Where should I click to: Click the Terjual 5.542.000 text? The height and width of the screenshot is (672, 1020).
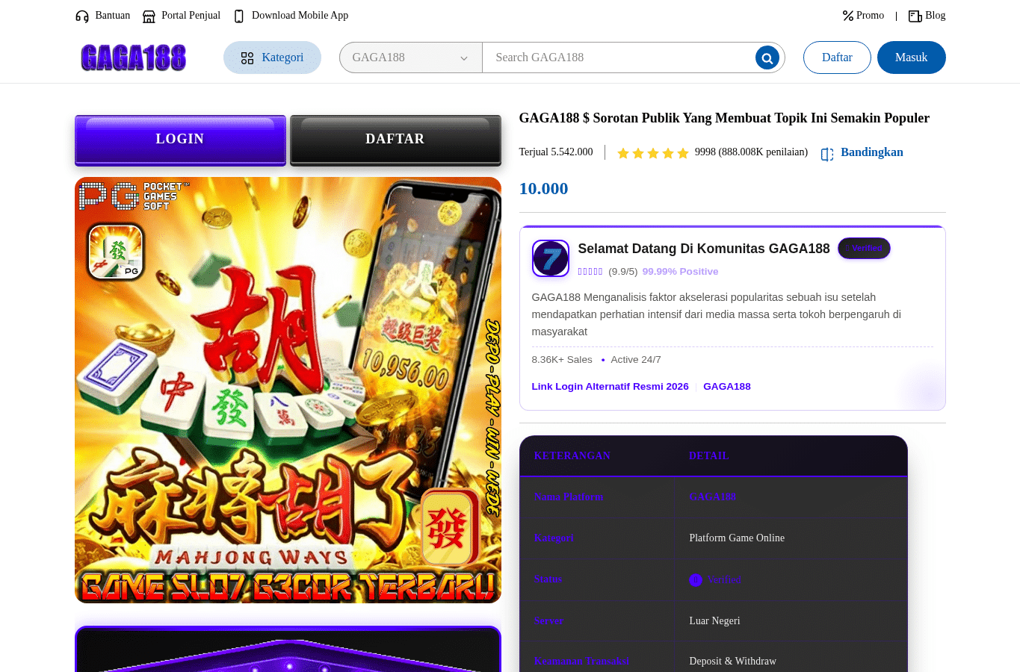coord(556,152)
